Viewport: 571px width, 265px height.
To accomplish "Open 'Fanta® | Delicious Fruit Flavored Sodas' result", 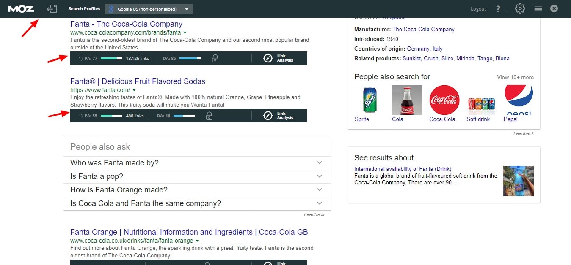I will click(x=138, y=81).
